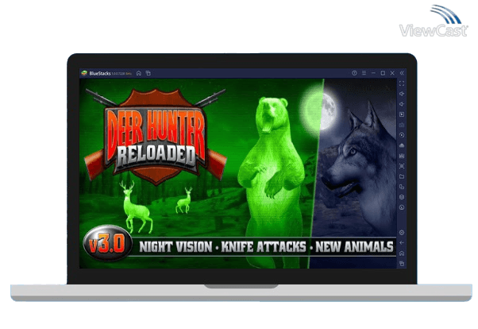Open the media play box icon in sidebar

[402, 114]
